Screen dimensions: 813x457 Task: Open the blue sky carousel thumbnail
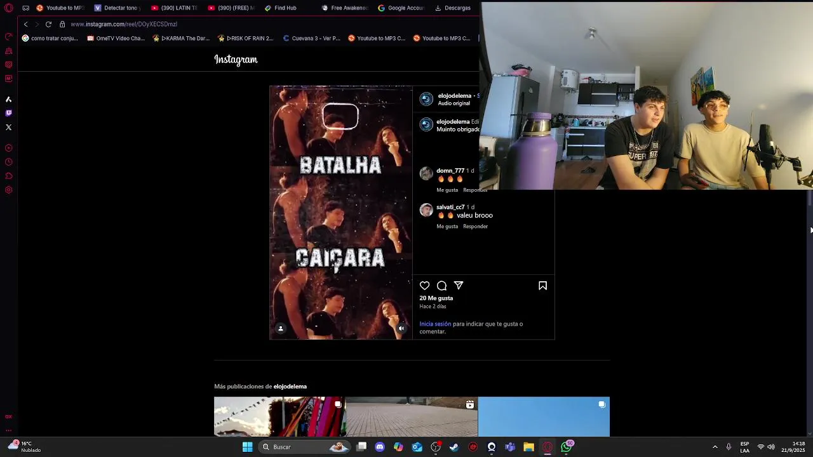point(544,417)
